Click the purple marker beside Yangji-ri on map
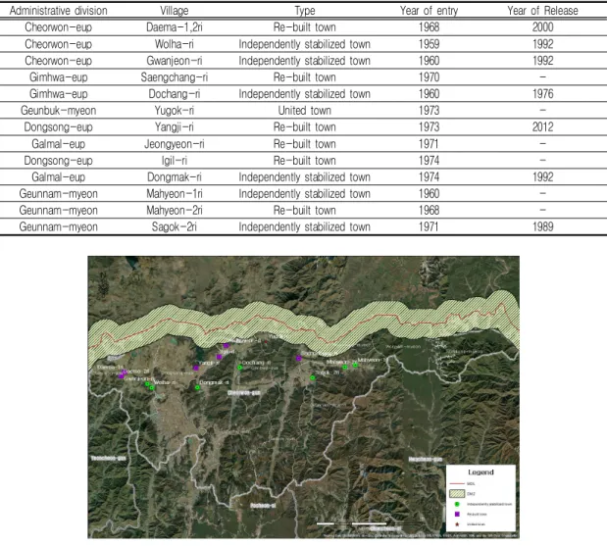Image resolution: width=607 pixels, height=546 pixels. point(196,368)
